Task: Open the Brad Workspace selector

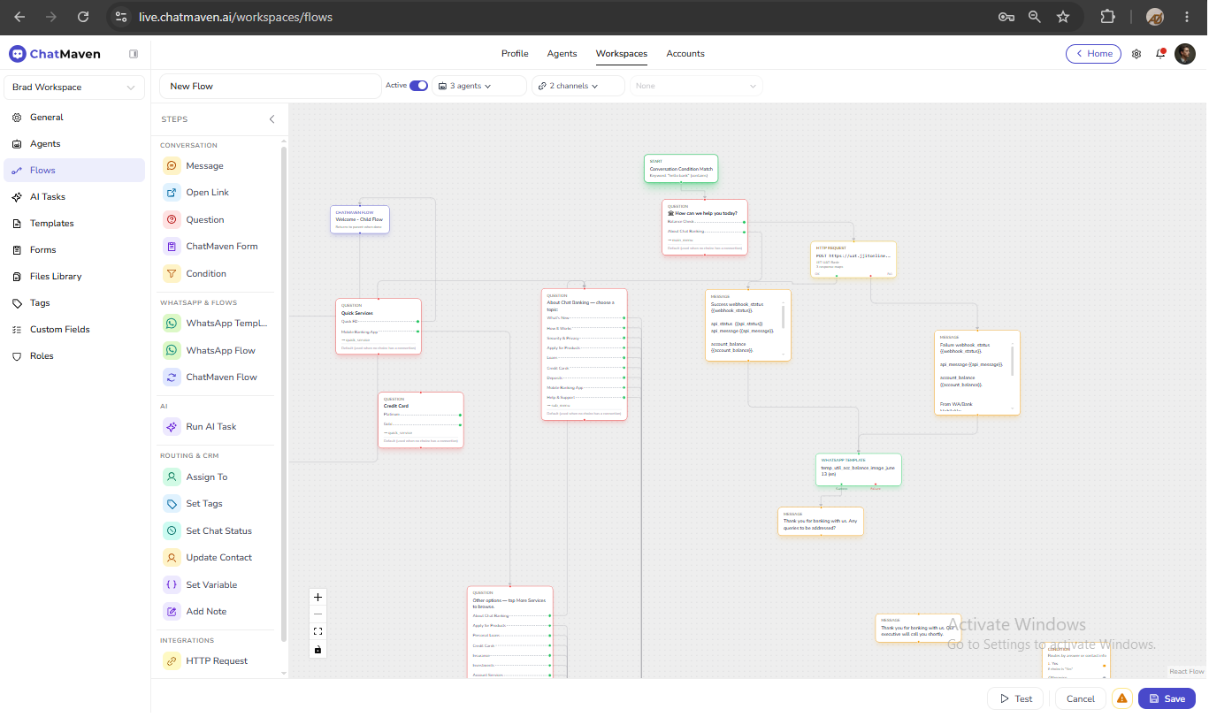Action: (x=74, y=88)
